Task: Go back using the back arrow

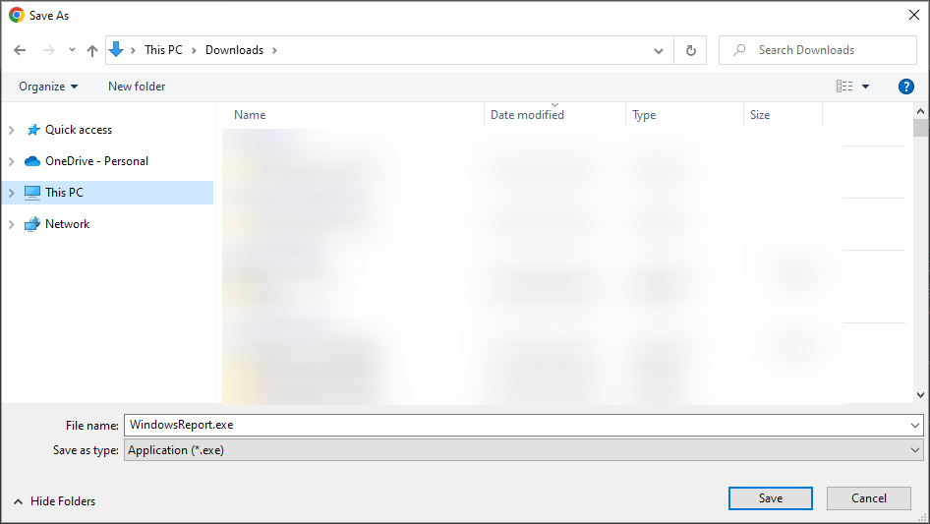Action: pyautogui.click(x=20, y=50)
